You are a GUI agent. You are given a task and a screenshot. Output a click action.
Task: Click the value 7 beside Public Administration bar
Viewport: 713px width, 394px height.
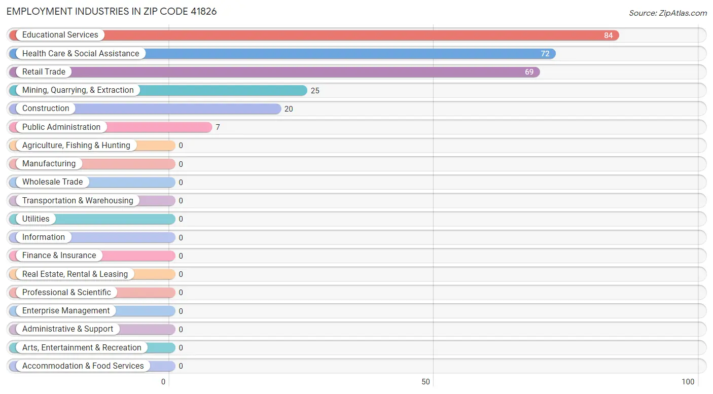click(218, 127)
